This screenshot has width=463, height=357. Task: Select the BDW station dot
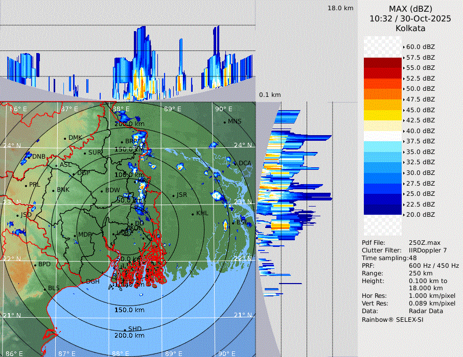102,191
